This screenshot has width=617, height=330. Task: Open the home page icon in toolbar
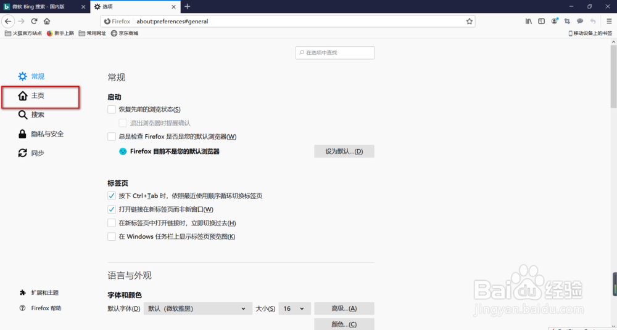47,21
